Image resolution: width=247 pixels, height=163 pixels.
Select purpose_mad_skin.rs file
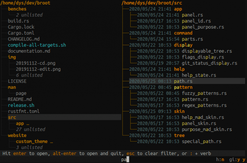(207, 129)
